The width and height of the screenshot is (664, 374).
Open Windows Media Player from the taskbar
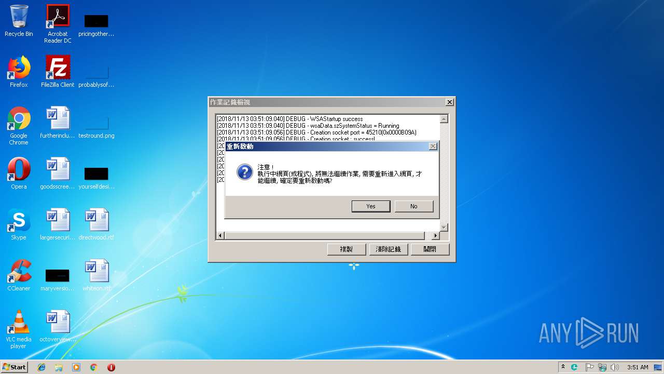pyautogui.click(x=76, y=367)
